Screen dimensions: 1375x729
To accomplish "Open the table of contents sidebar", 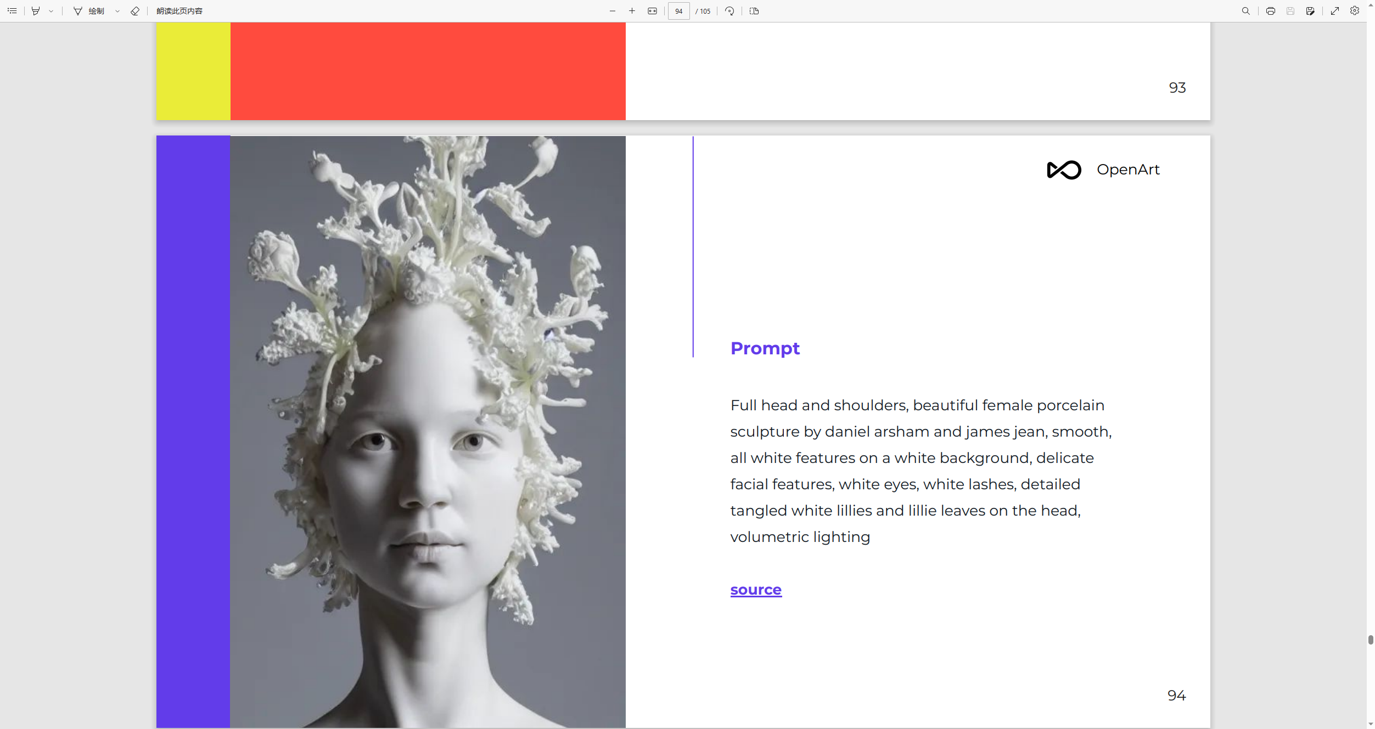I will [12, 11].
